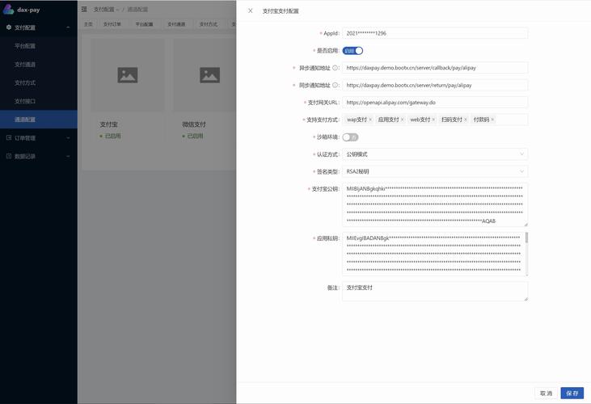Select 平台配置 in the sidebar

[x=39, y=46]
